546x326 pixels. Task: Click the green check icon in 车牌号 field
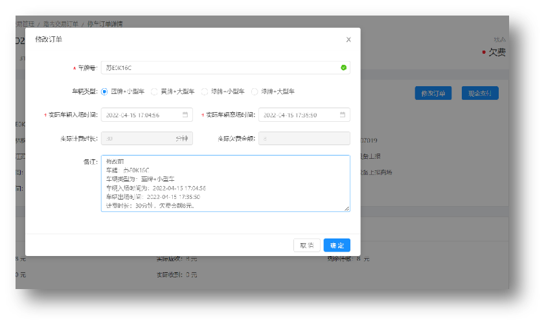343,67
